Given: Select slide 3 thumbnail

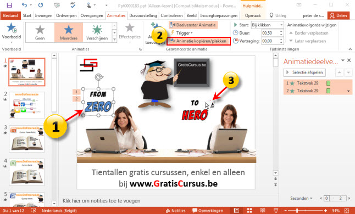Looking at the screenshot, I should pyautogui.click(x=27, y=138).
